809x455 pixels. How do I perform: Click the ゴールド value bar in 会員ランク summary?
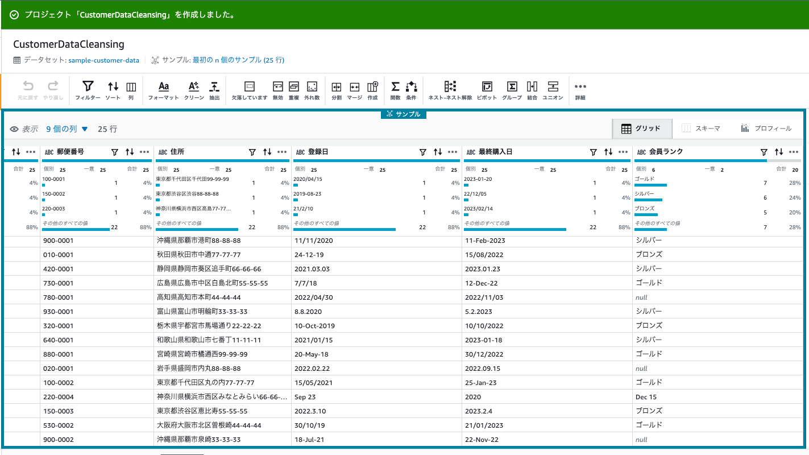click(x=650, y=185)
